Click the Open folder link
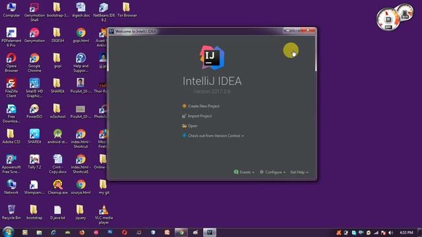 pyautogui.click(x=193, y=126)
